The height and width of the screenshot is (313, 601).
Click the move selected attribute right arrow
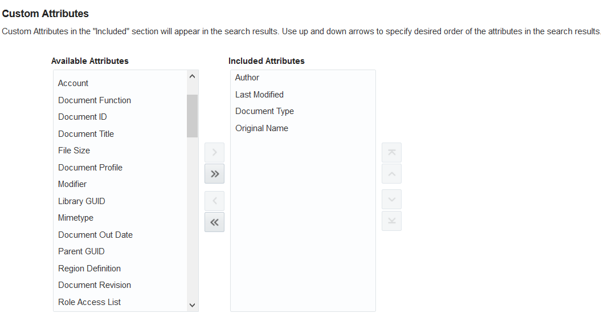(x=214, y=152)
